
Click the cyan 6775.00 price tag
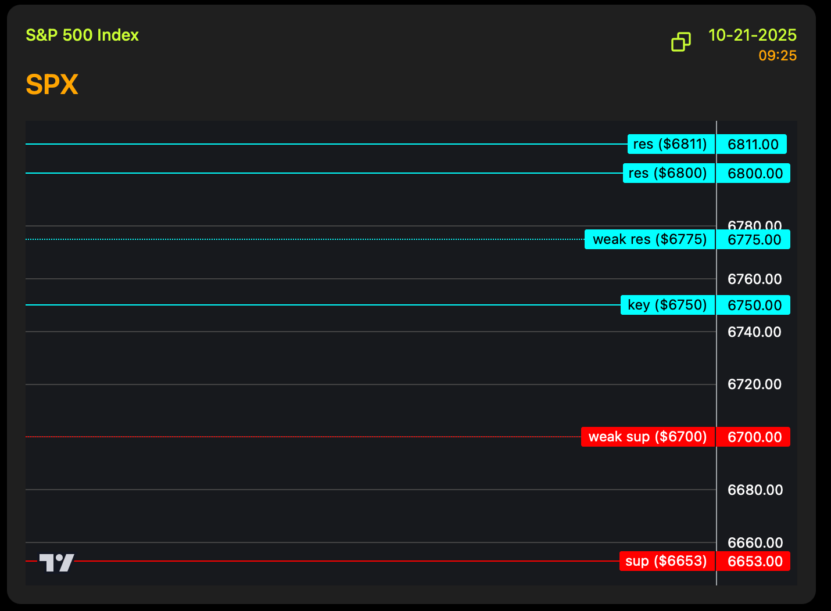coord(754,240)
